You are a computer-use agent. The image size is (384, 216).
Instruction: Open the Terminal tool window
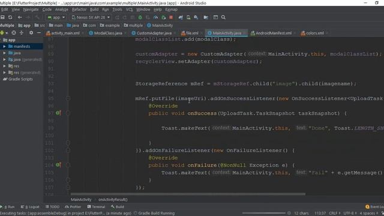96,207
